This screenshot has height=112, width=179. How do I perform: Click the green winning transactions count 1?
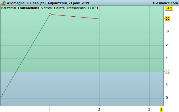88,8
